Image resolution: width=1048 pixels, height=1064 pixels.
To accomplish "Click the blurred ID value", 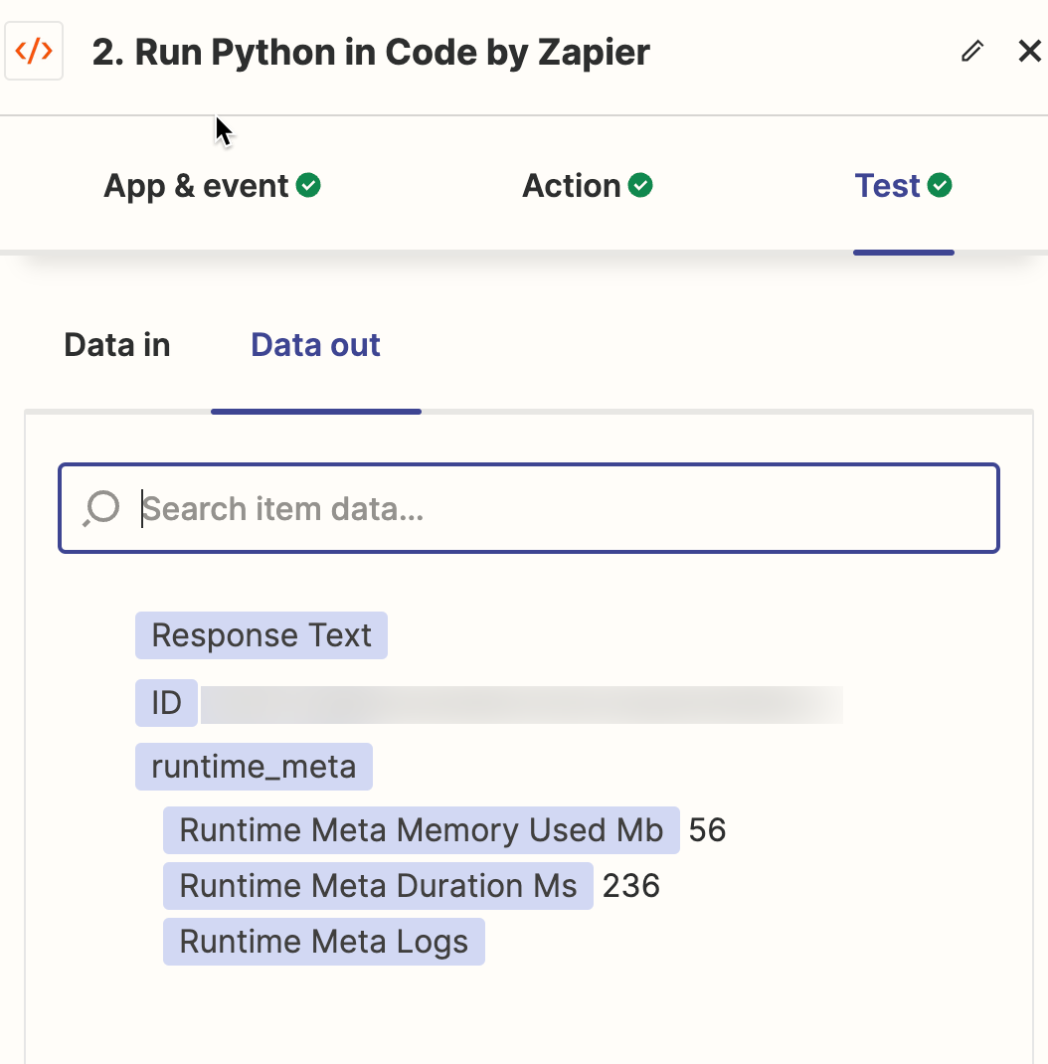I will pyautogui.click(x=521, y=703).
